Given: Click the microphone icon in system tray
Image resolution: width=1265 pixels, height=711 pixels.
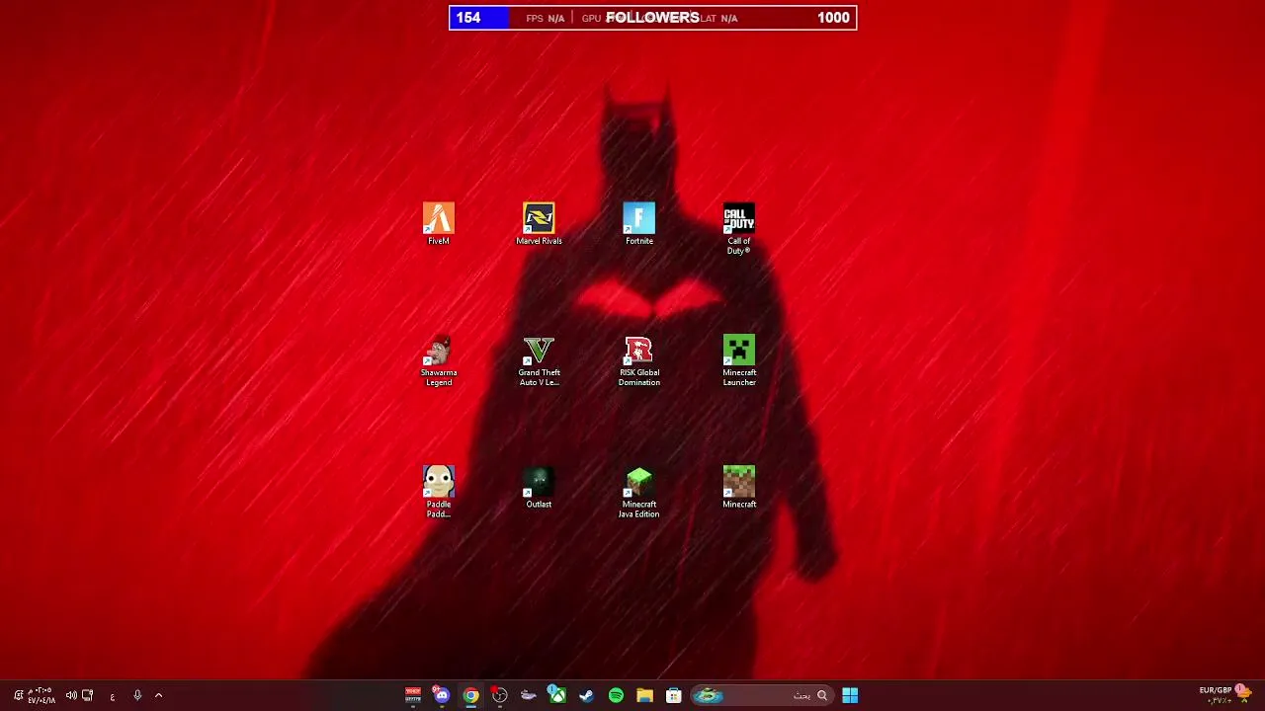Looking at the screenshot, I should click(137, 695).
